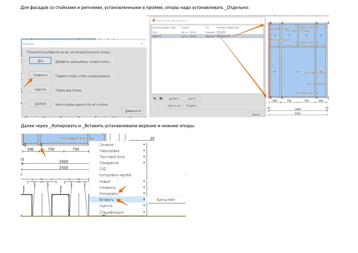Click Править опоры стоек индивидуально text
This screenshot has height=253, width=358.
[x=82, y=76]
